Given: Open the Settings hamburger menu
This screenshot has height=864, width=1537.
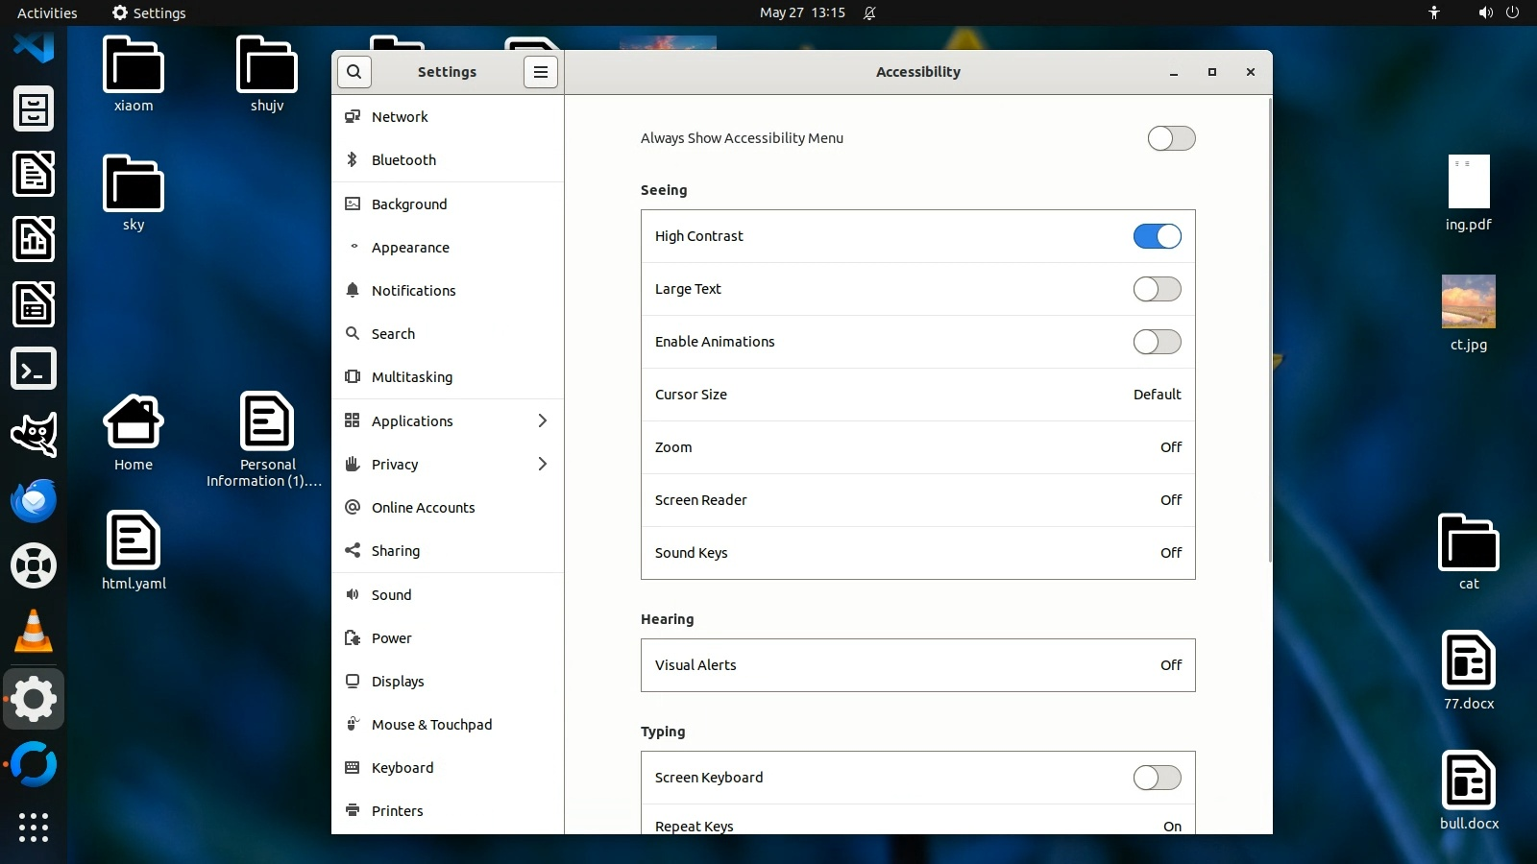Looking at the screenshot, I should [x=541, y=72].
